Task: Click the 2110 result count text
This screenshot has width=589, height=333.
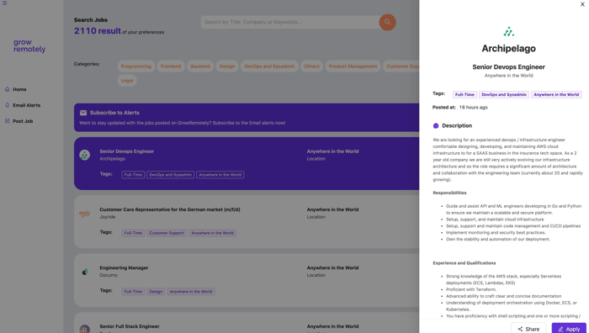Action: 98,31
